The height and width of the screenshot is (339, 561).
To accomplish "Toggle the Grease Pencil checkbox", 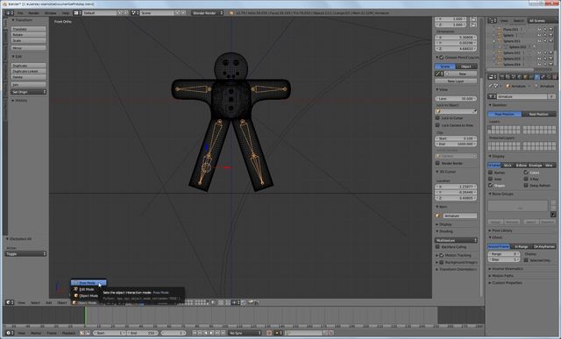I will (442, 57).
